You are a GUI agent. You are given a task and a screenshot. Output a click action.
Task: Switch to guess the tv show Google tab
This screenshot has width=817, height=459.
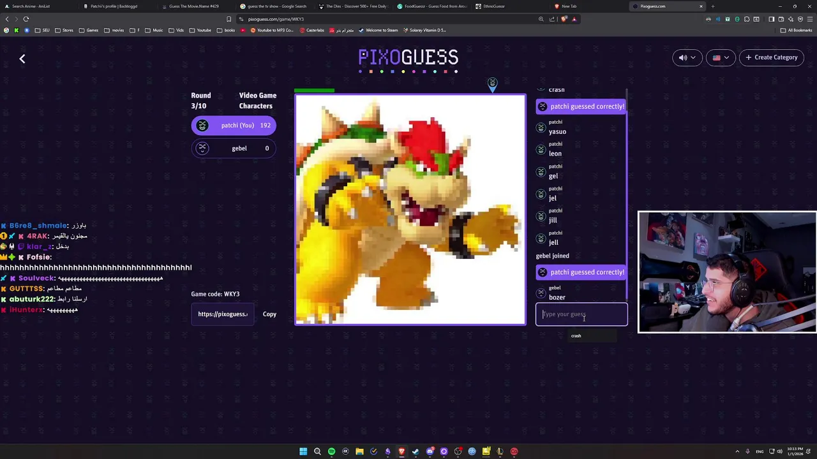pos(275,6)
